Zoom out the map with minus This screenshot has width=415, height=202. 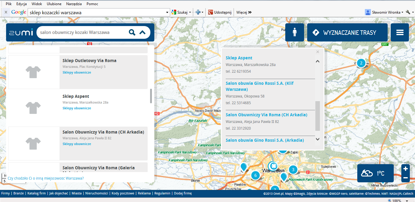(406, 178)
